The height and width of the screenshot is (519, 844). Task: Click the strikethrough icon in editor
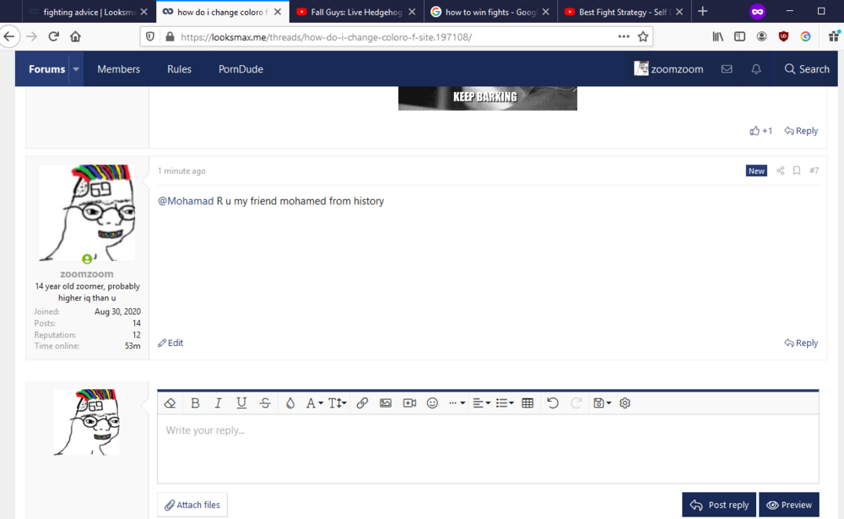pos(265,403)
